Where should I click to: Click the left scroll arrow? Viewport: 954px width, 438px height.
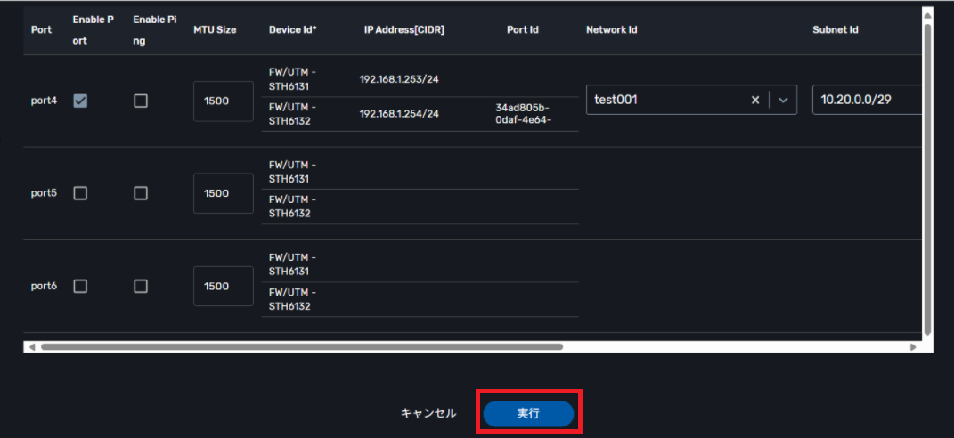pos(32,346)
